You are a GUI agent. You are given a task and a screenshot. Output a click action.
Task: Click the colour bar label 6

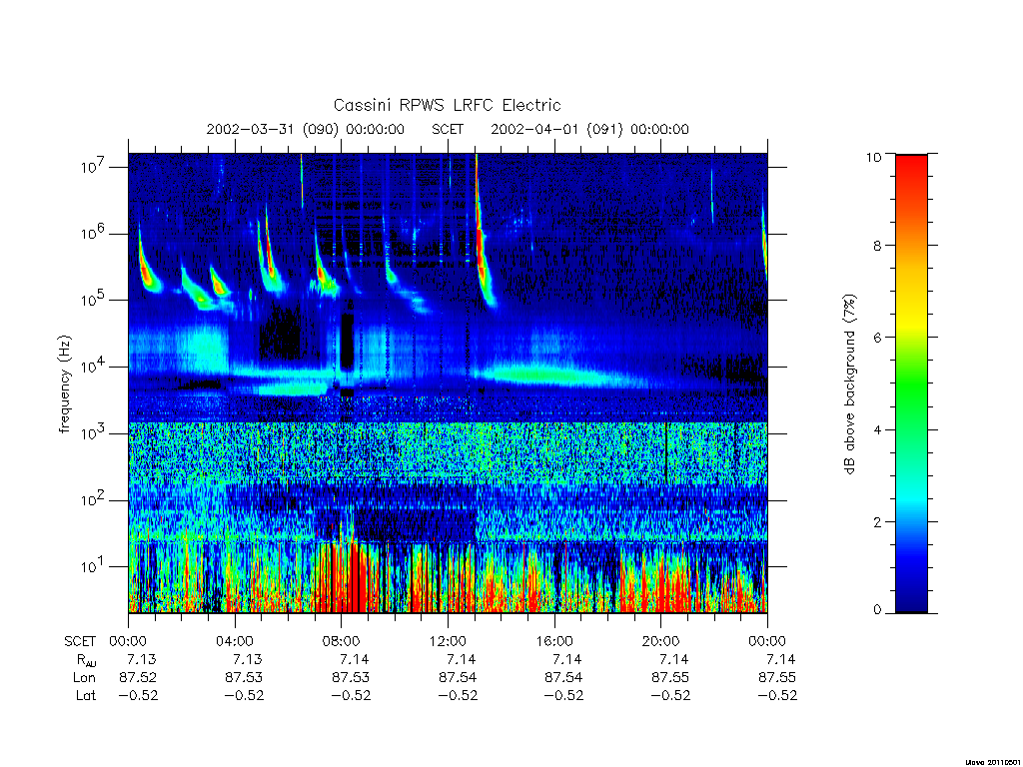click(877, 338)
